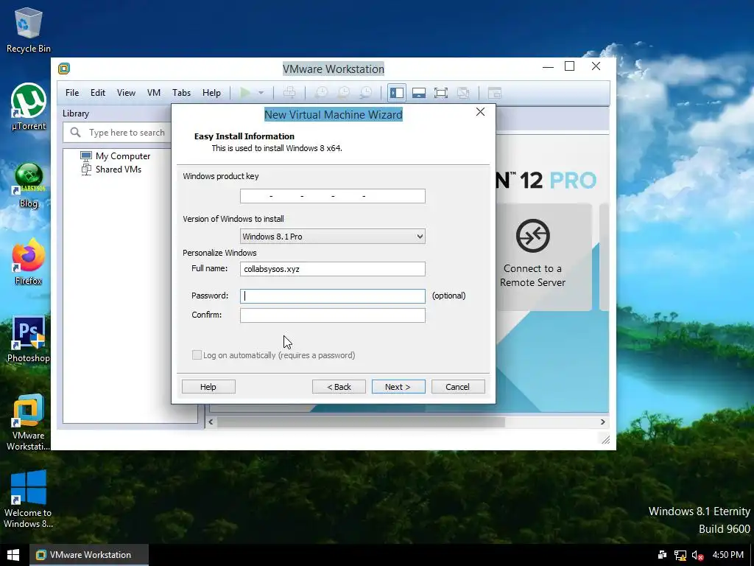Click the Manage Snapshots clock icon
The image size is (754, 566).
coord(366,92)
